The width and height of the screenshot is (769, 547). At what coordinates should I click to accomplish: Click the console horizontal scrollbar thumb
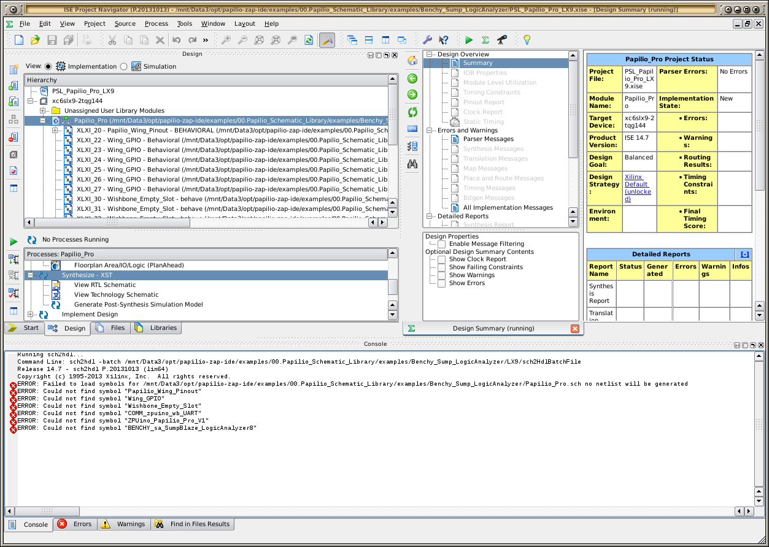coord(47,511)
